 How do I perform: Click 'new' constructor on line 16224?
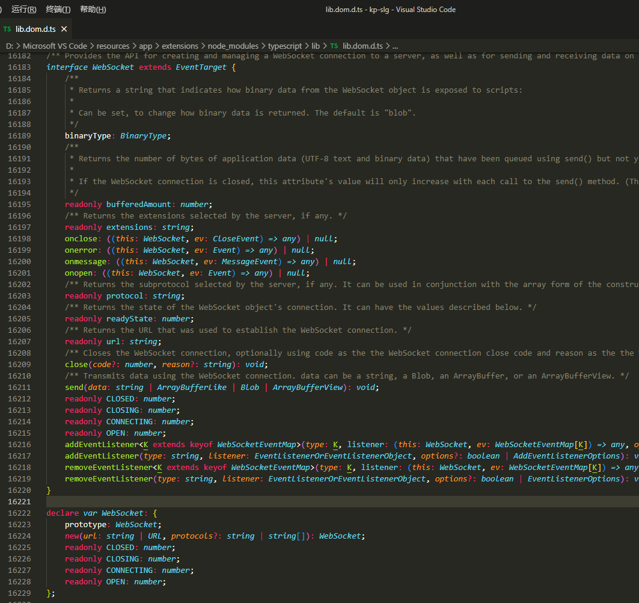(x=72, y=536)
